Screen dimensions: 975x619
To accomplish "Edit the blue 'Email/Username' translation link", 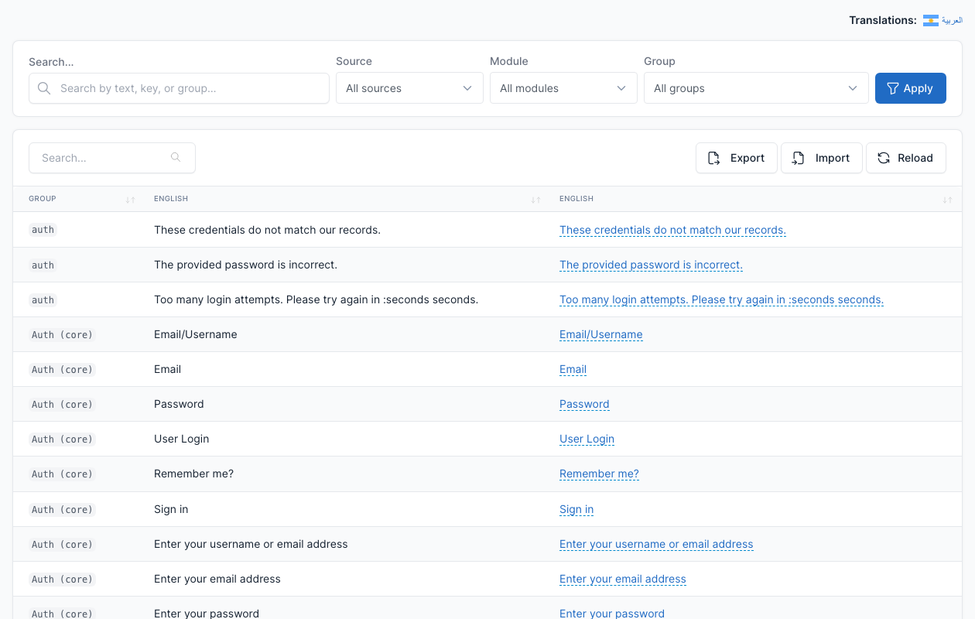I will 601,334.
